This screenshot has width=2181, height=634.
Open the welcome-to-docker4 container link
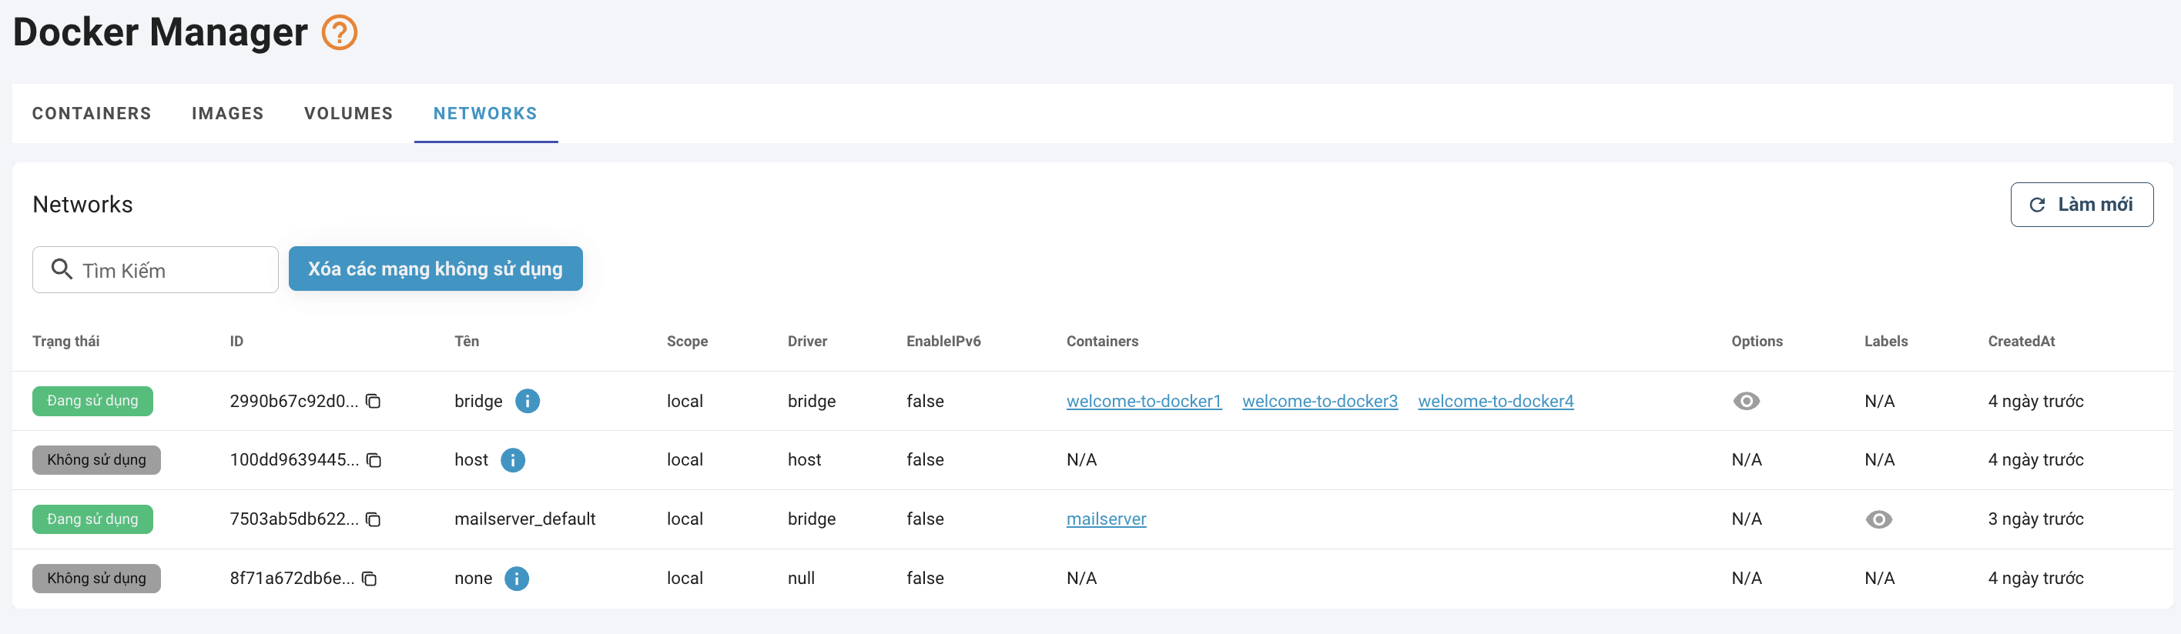[x=1496, y=401]
